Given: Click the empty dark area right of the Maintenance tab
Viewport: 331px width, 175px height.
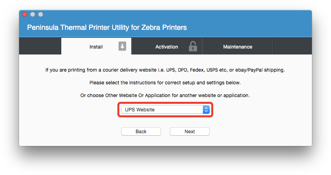Looking at the screenshot, I should 292,47.
